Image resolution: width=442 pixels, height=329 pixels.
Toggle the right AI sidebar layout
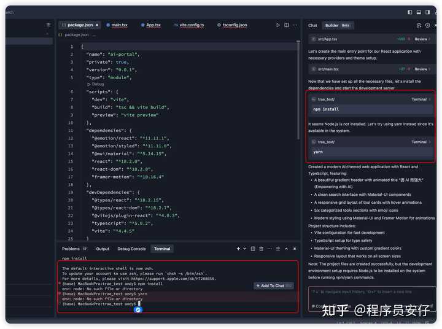click(x=427, y=12)
